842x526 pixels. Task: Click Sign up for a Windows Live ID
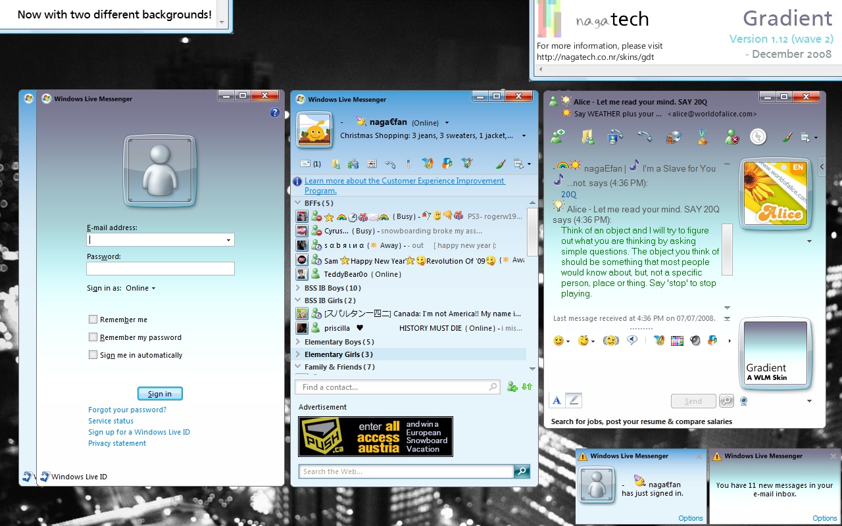tap(139, 432)
